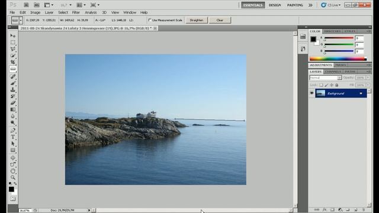The image size is (379, 213).
Task: Launch Mini Bridge from application bar
Action: pos(37,5)
